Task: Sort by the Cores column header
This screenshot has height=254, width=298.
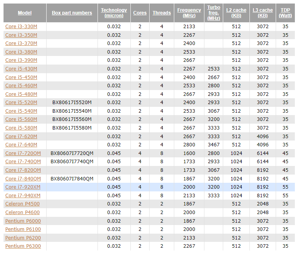Action: point(140,13)
